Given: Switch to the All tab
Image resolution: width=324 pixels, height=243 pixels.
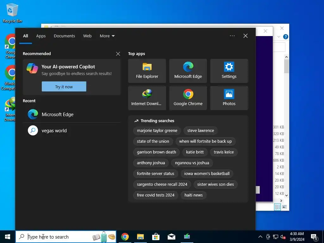Looking at the screenshot, I should (x=26, y=36).
